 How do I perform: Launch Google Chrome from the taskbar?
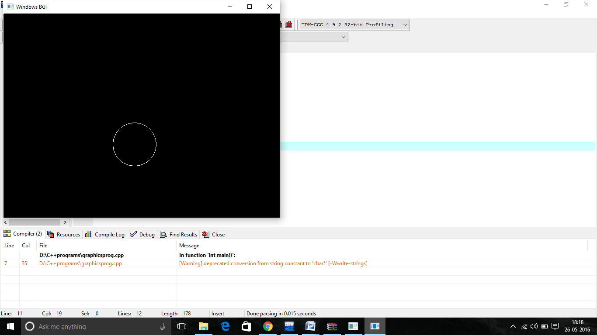[x=268, y=326]
